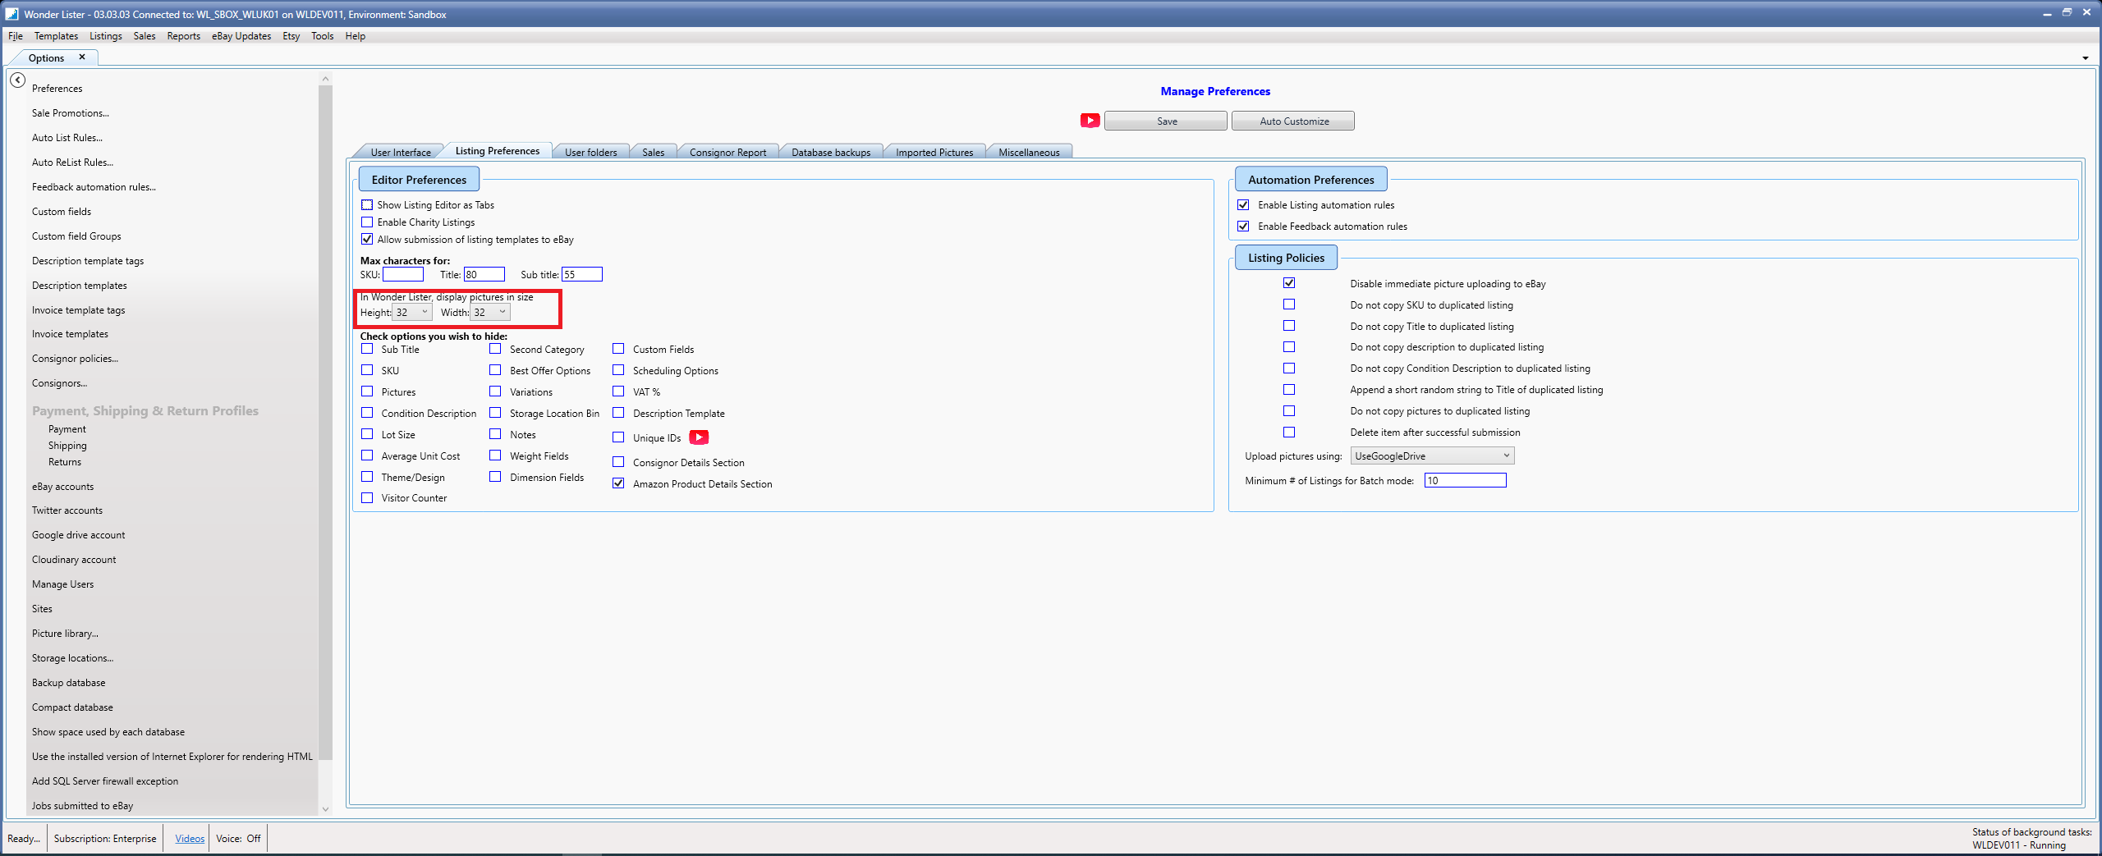Viewport: 2102px width, 856px height.
Task: Click Sale Promotions in the sidebar
Action: (70, 113)
